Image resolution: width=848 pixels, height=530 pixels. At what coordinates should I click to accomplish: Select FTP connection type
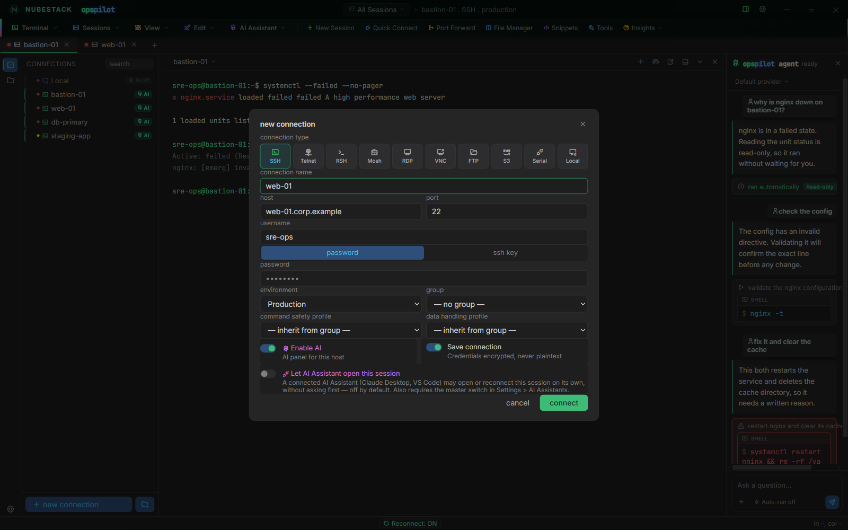click(x=473, y=156)
